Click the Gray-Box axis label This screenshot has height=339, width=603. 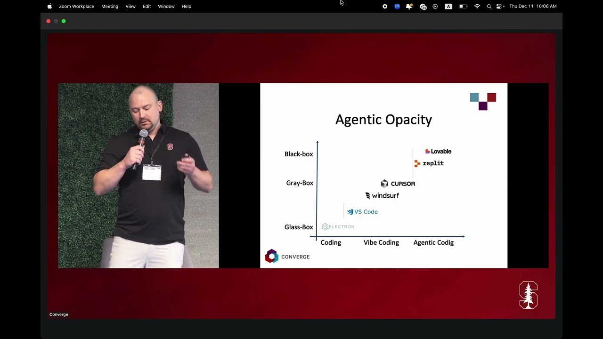tap(300, 183)
